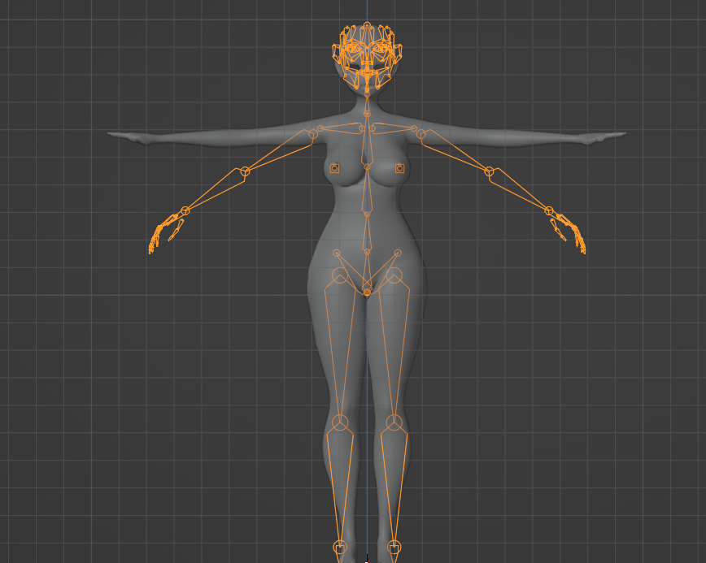
Task: Select the character's right shoulder clavicle bone
Action: 341,128
